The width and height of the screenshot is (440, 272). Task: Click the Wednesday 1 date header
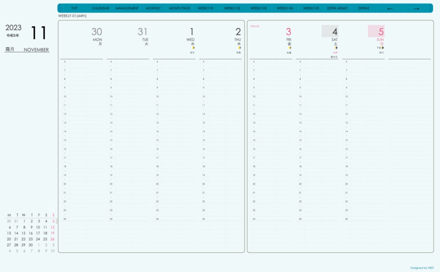pos(192,32)
